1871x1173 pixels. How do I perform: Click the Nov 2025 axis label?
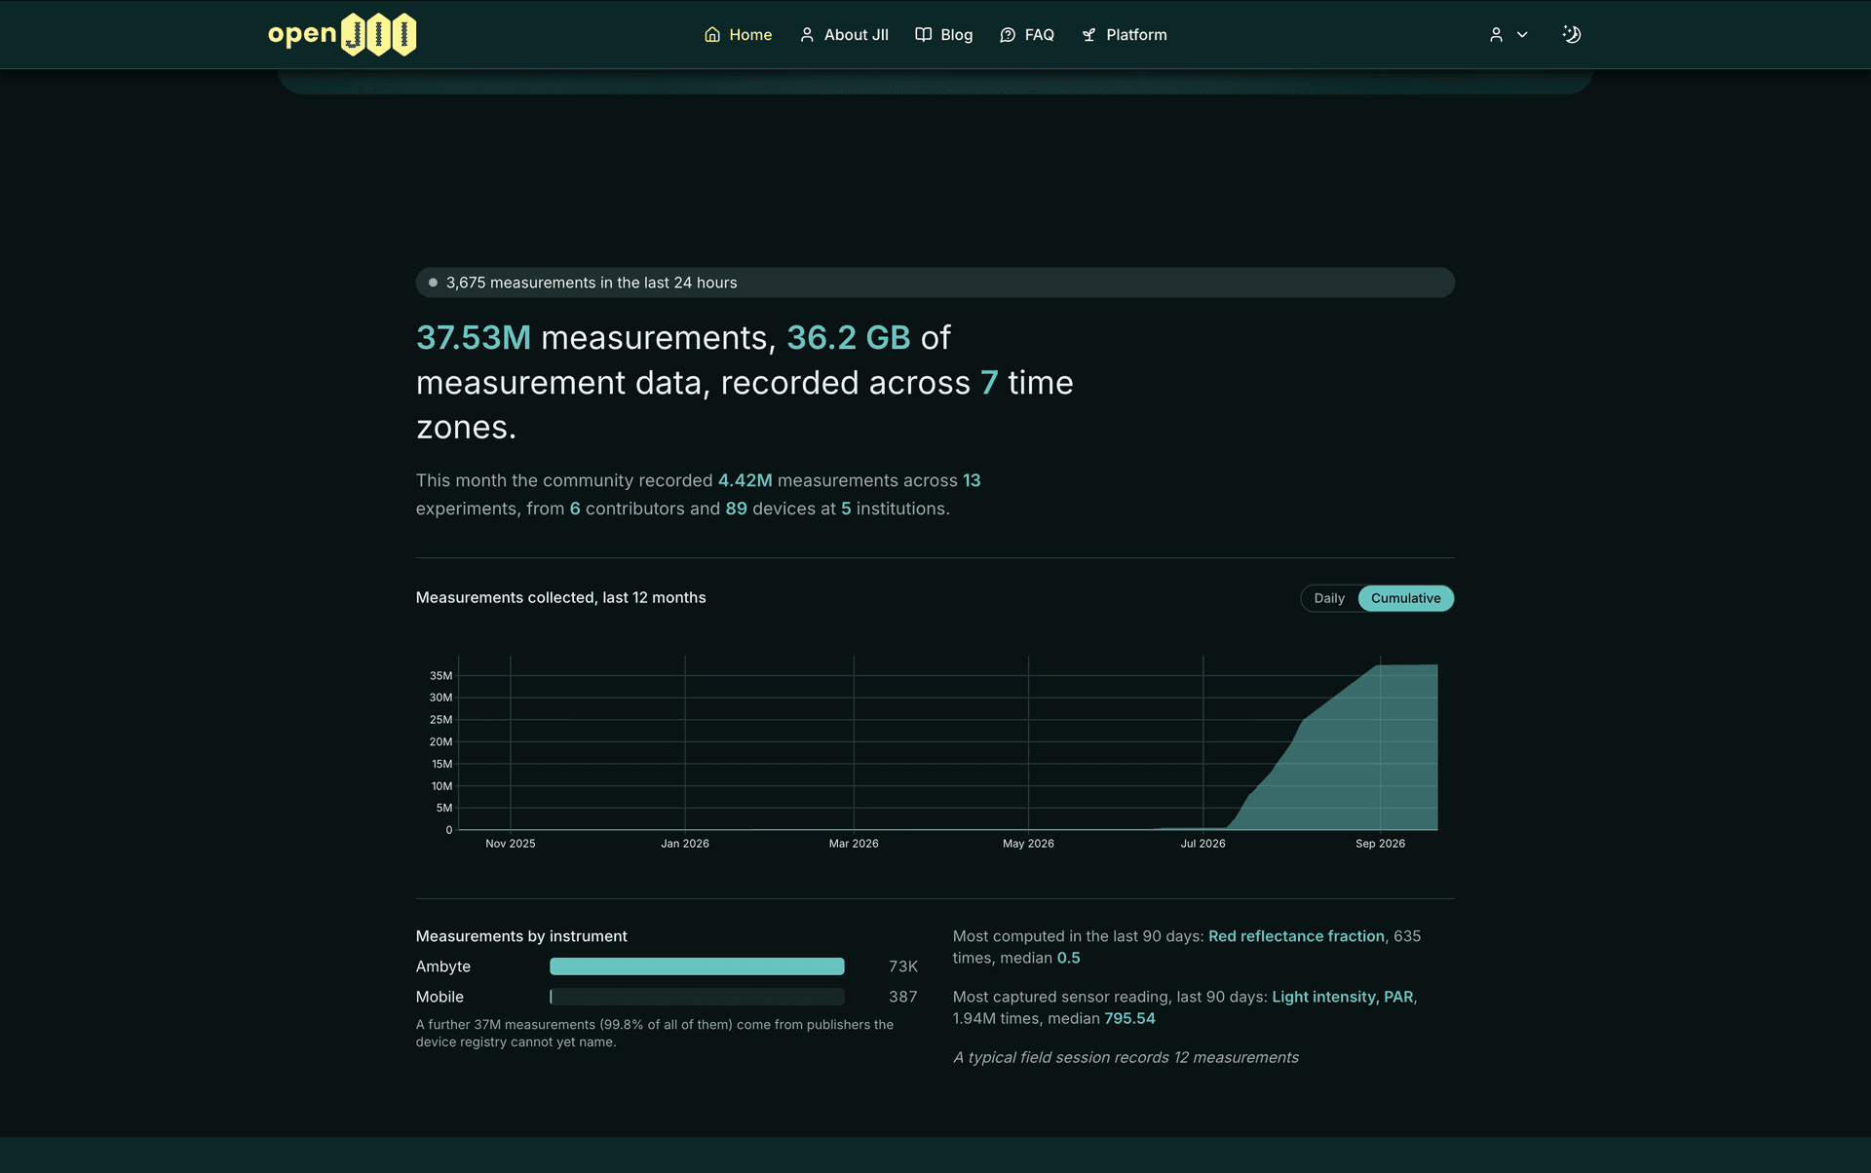(510, 844)
